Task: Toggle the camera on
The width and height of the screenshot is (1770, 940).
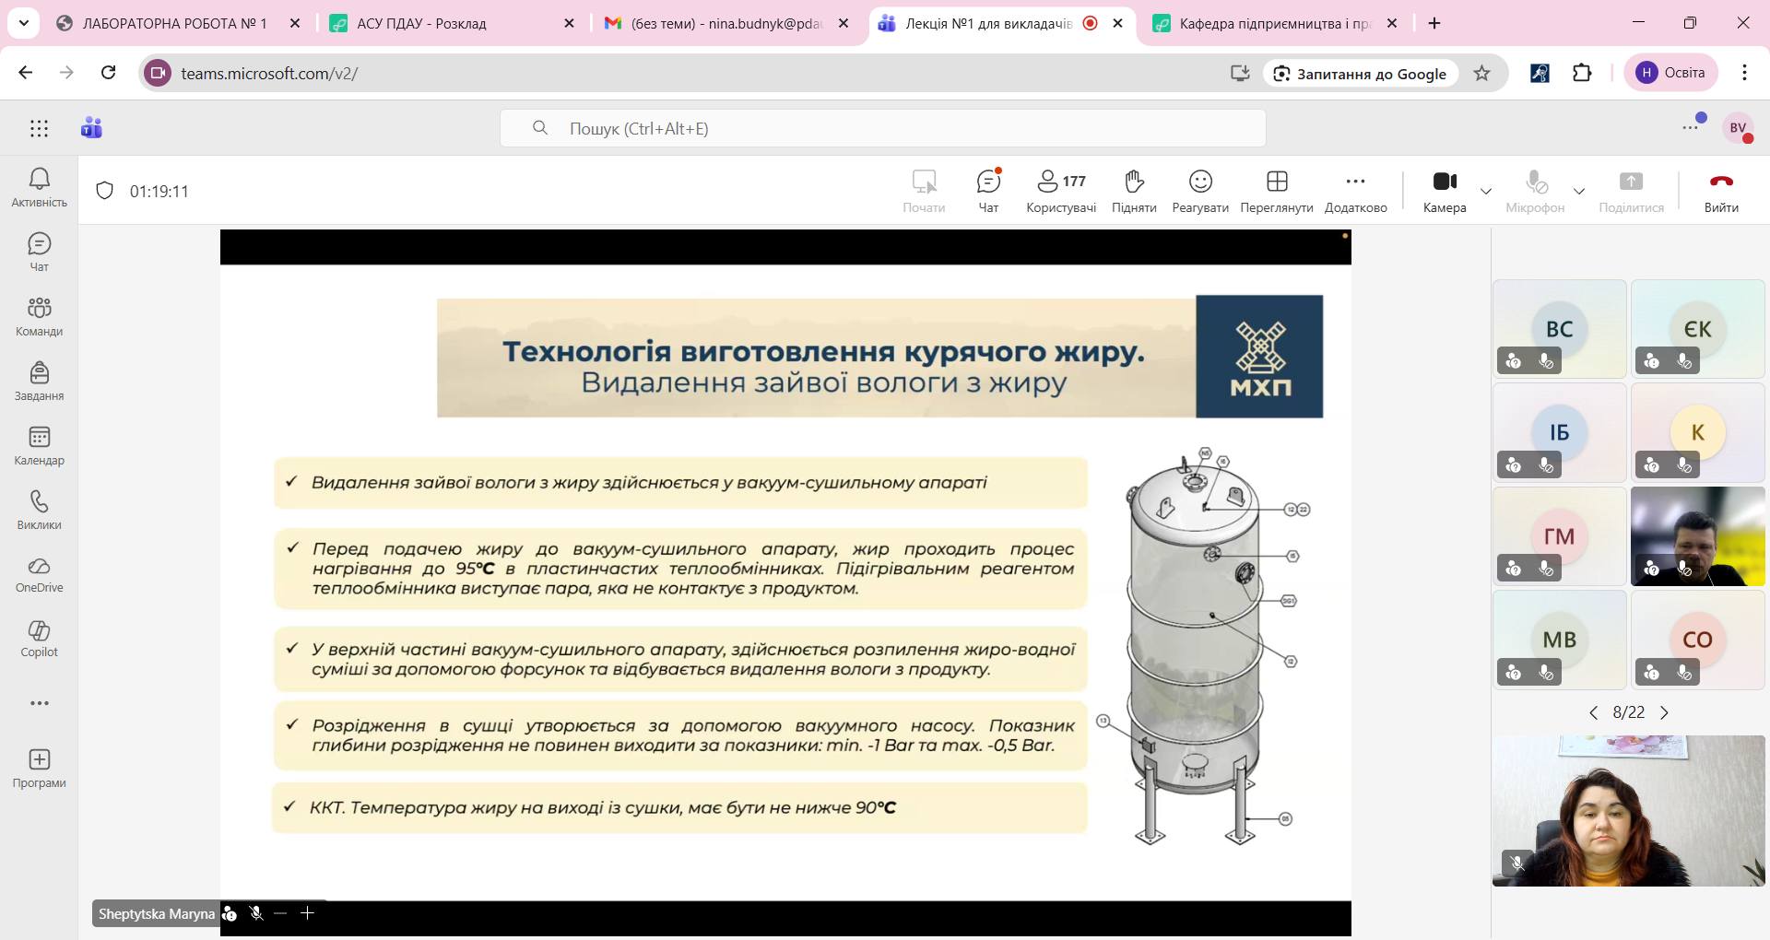Action: tap(1444, 191)
